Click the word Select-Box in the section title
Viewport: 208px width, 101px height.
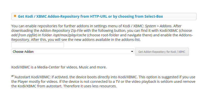154,16
